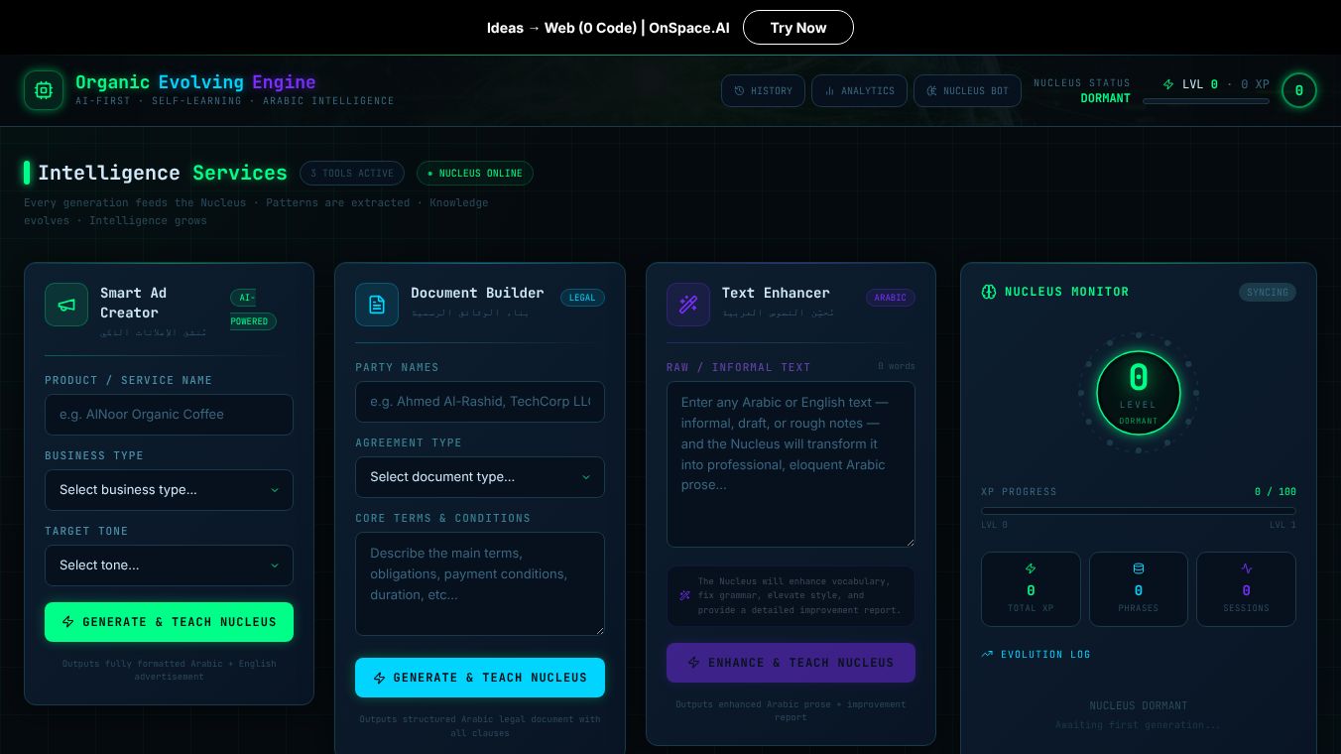Click the bolt icon on Enhance & Teach button

(x=694, y=663)
